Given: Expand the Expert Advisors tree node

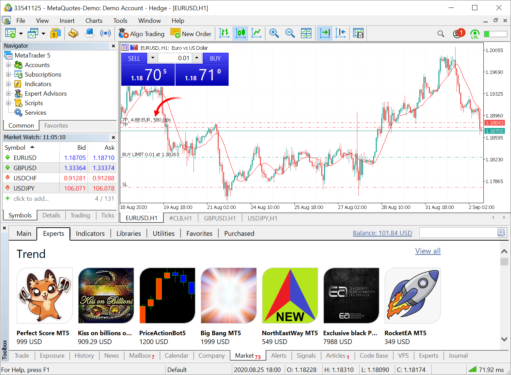Looking at the screenshot, I should click(8, 94).
